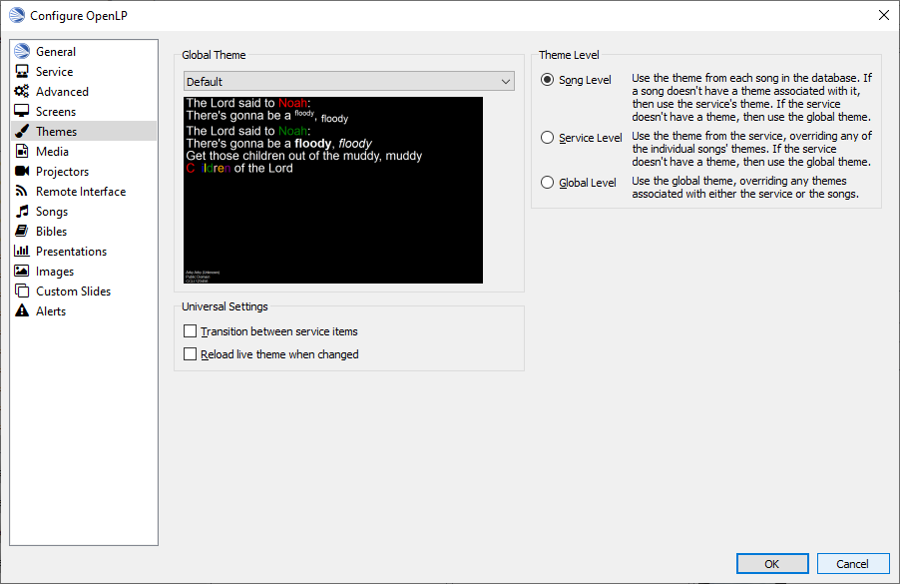Click the Themes paintbrush icon

click(22, 131)
